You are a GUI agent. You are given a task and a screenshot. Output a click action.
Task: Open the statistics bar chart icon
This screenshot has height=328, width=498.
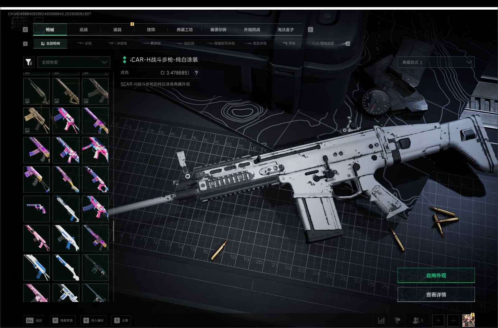pos(381,320)
